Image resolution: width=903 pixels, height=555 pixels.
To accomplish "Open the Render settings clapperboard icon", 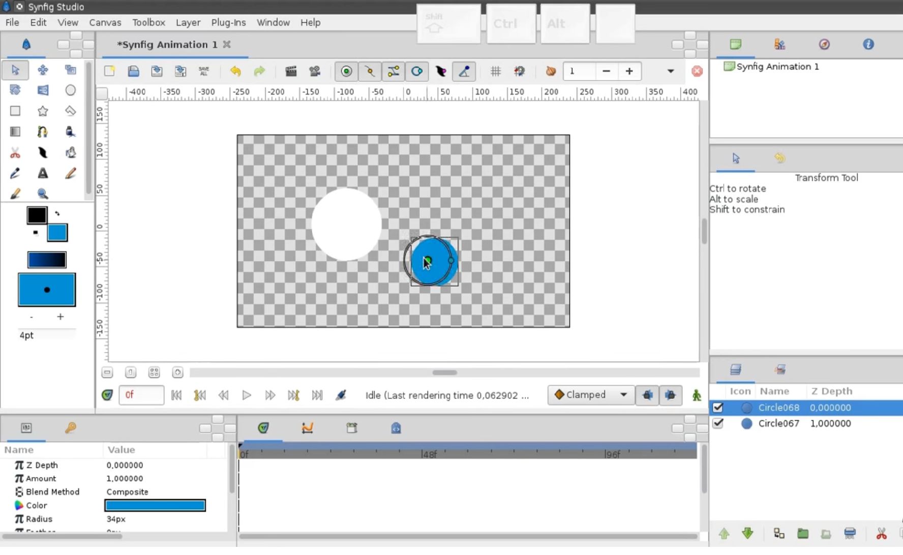I will (291, 71).
